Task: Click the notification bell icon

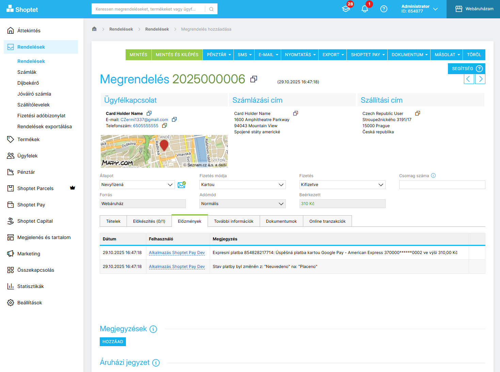Action: pyautogui.click(x=365, y=9)
